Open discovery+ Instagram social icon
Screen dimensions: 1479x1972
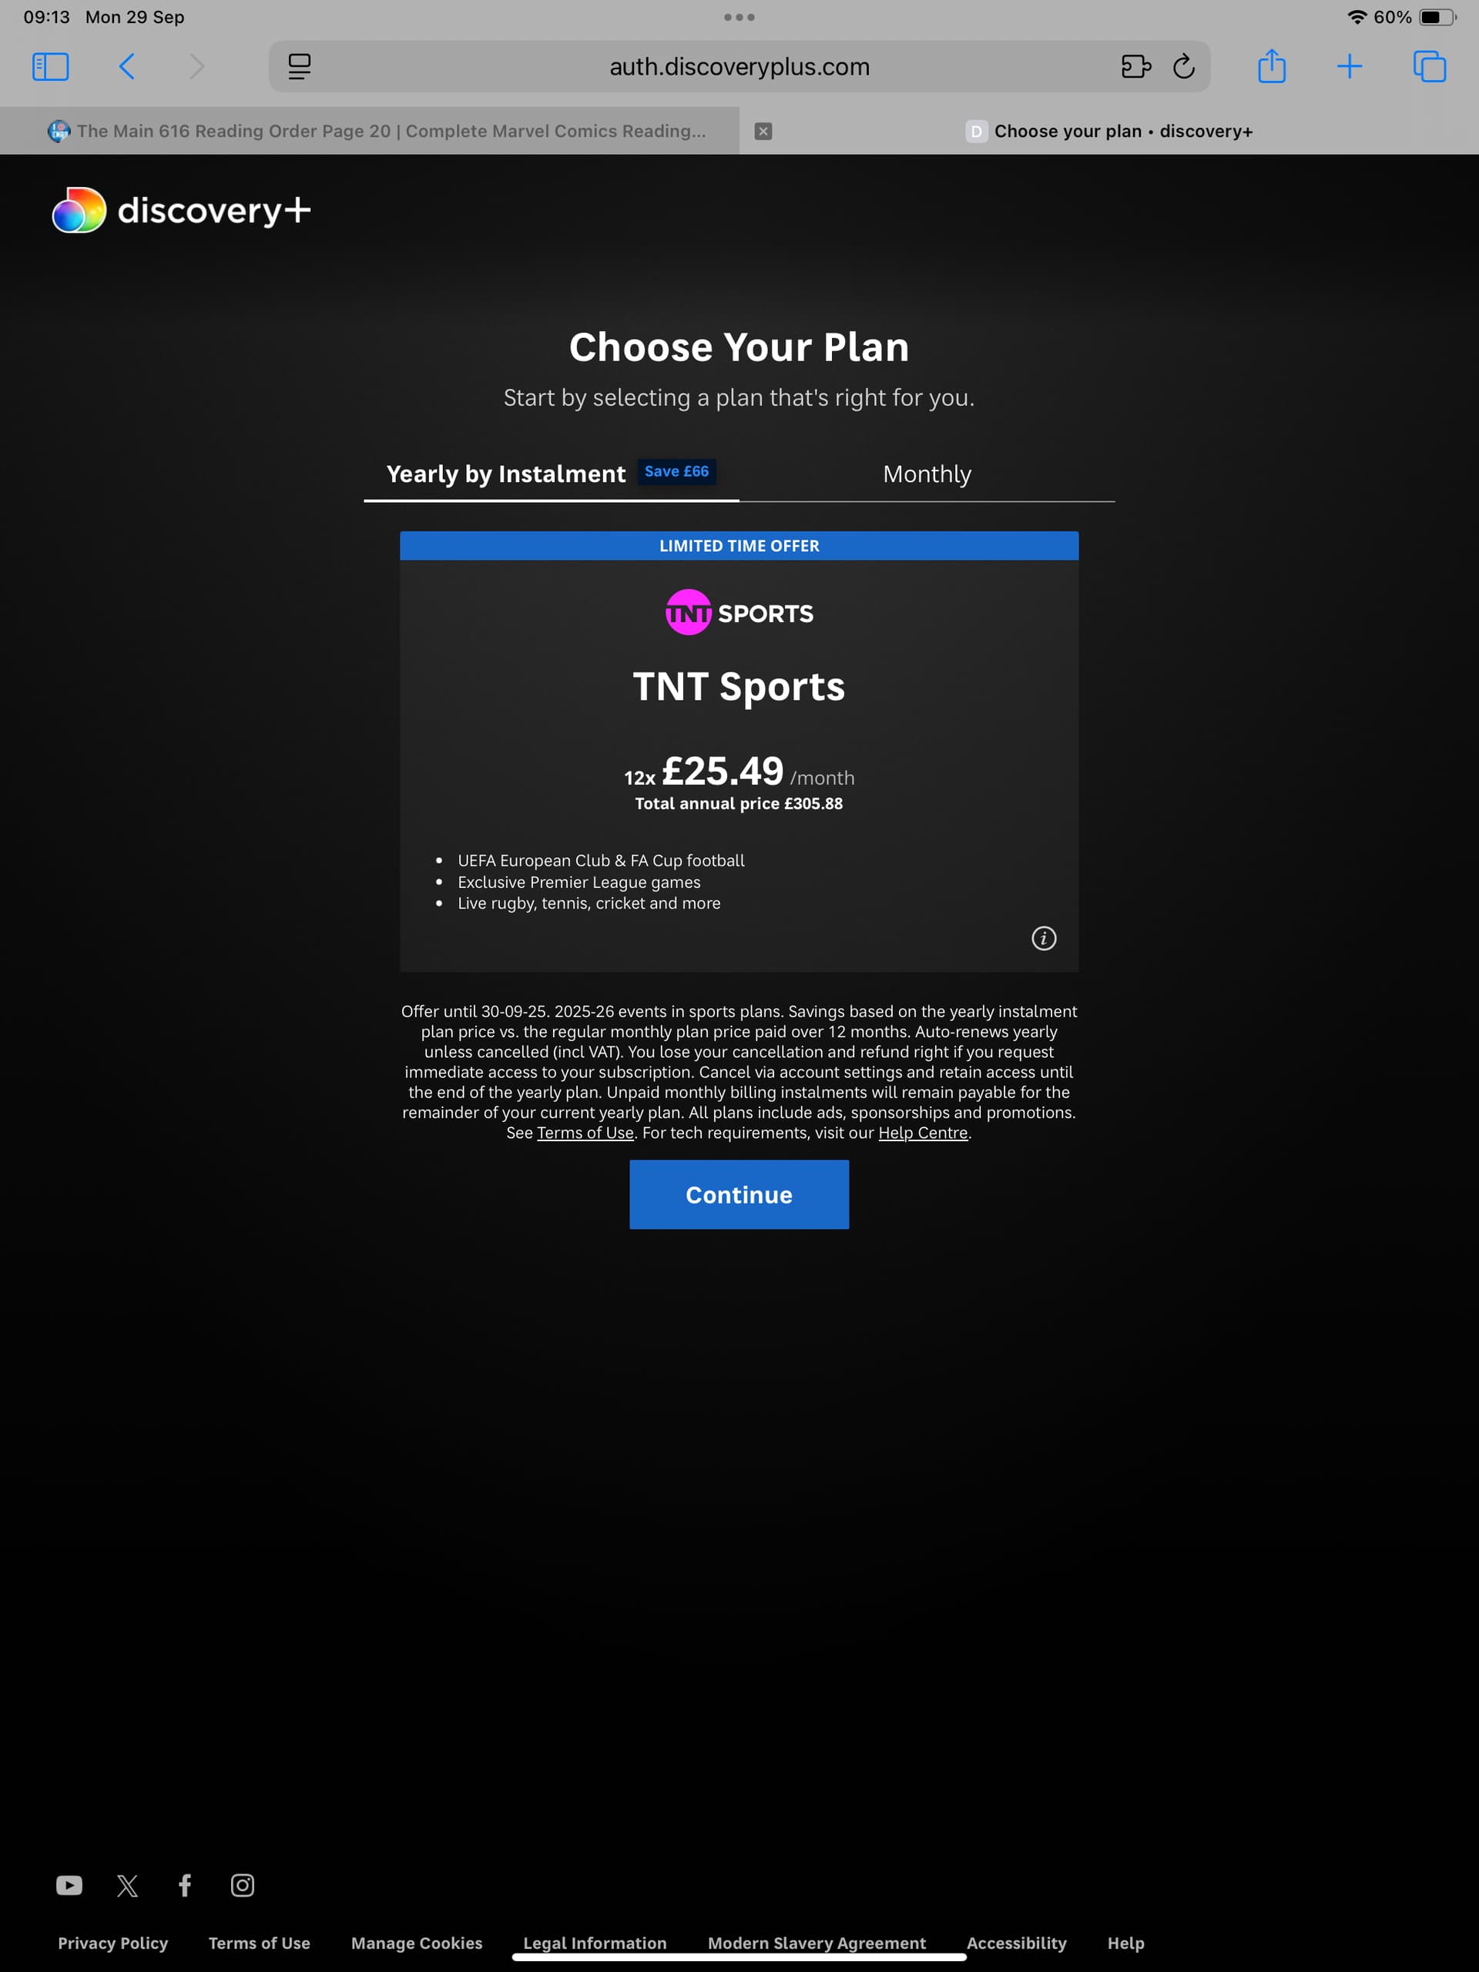pos(243,1885)
